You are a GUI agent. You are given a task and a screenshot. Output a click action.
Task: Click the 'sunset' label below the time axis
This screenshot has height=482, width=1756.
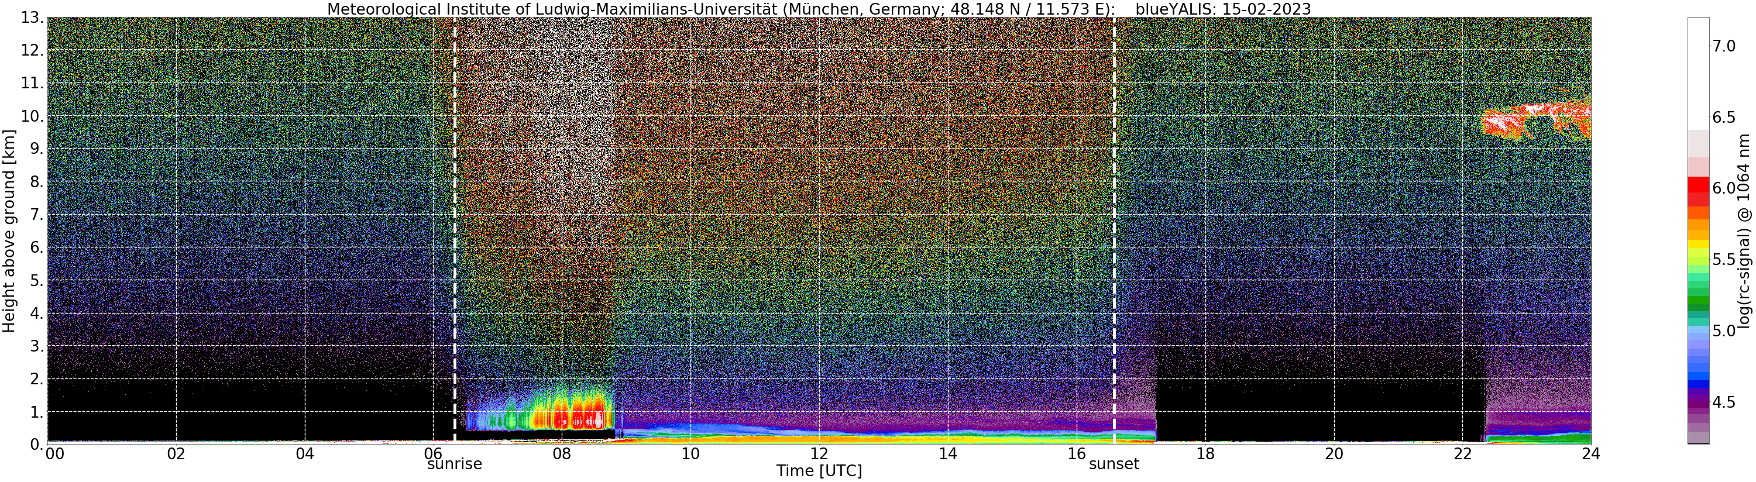tap(1114, 464)
